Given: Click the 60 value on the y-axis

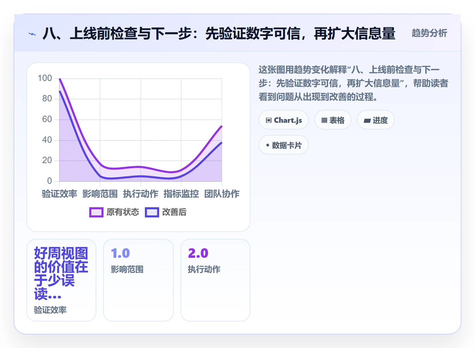Looking at the screenshot, I should 47,119.
